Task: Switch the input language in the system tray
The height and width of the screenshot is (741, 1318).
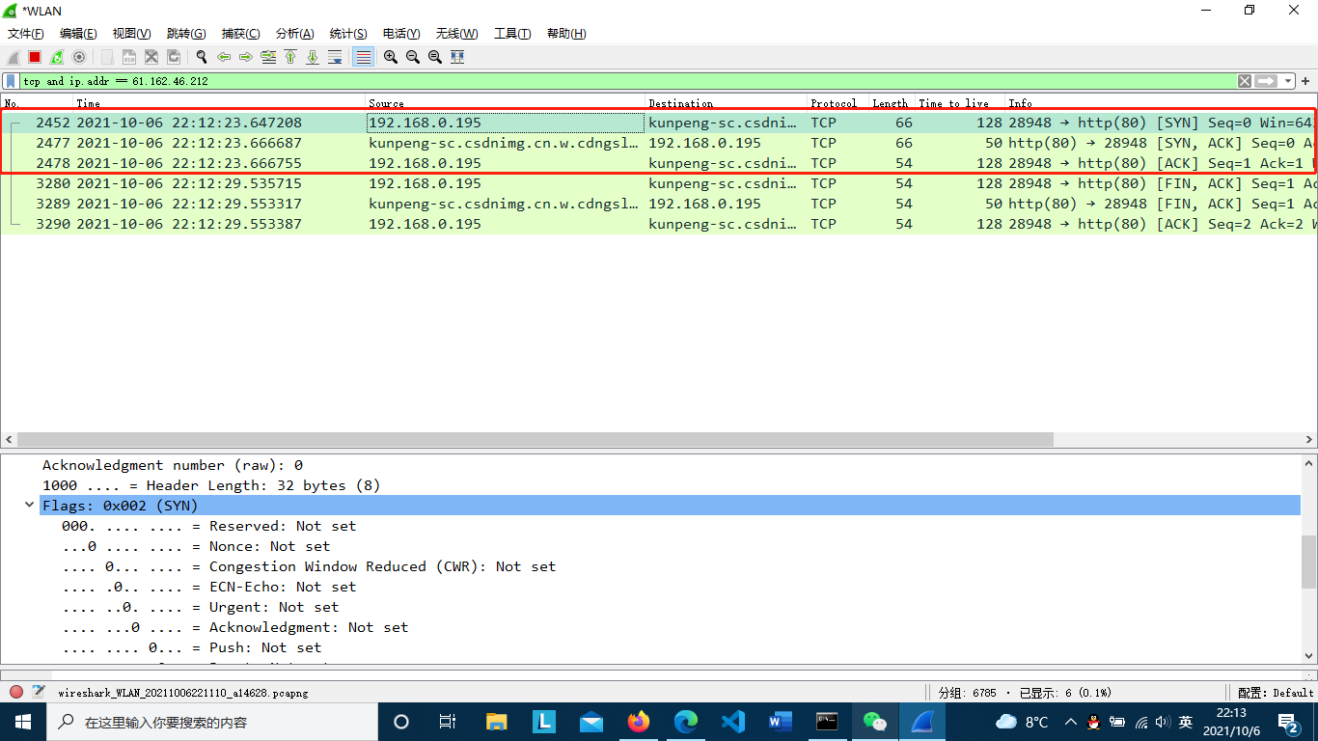Action: point(1184,722)
